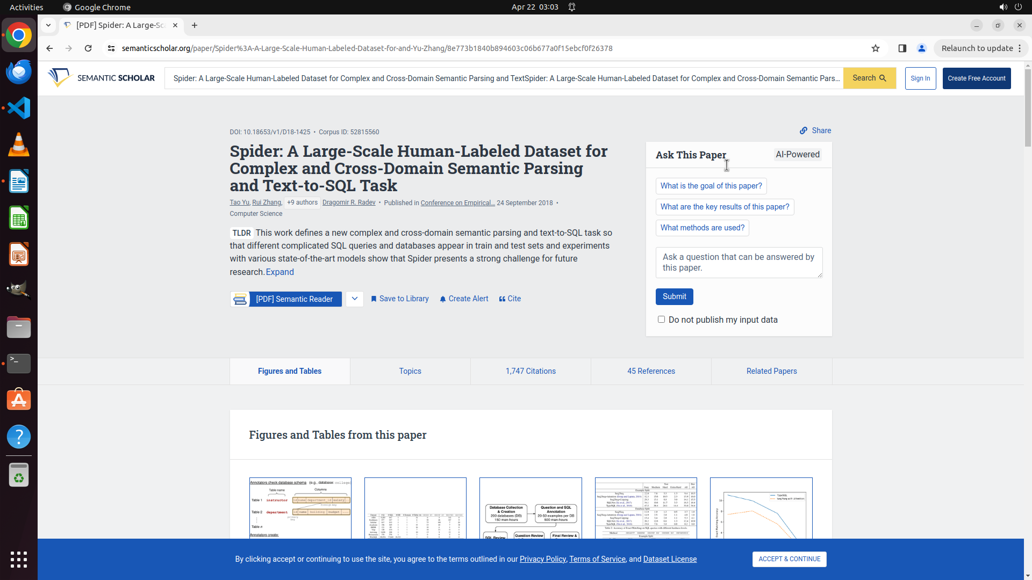Select 'What methods are used?' suggestion
Screen dimensions: 1032x580
point(702,228)
